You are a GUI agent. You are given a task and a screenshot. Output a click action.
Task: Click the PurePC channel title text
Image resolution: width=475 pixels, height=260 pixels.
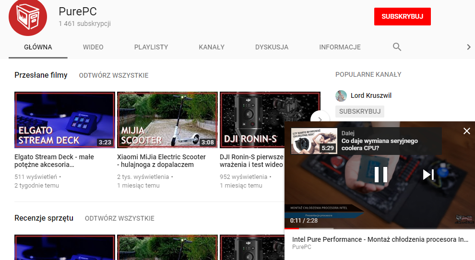pyautogui.click(x=78, y=12)
